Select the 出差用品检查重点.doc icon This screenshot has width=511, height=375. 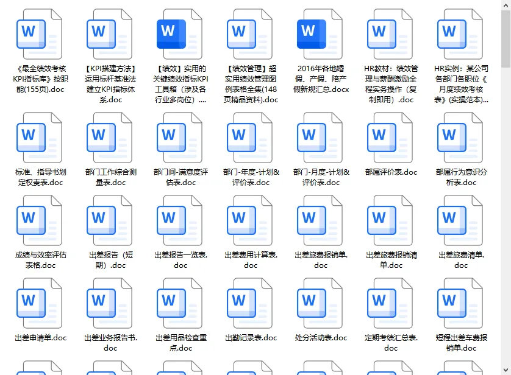click(179, 303)
